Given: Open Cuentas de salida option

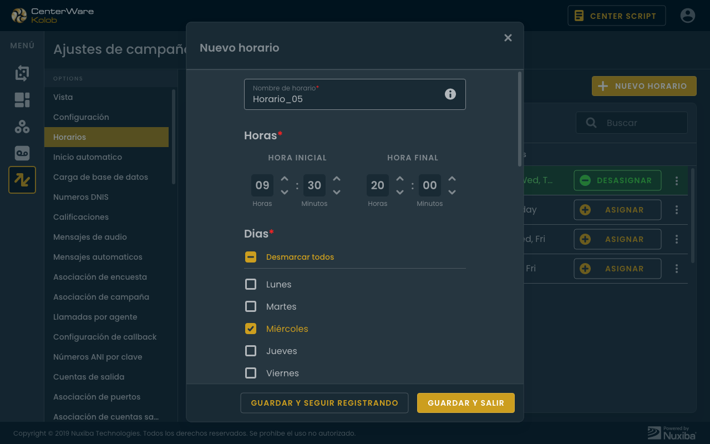Looking at the screenshot, I should [x=106, y=377].
